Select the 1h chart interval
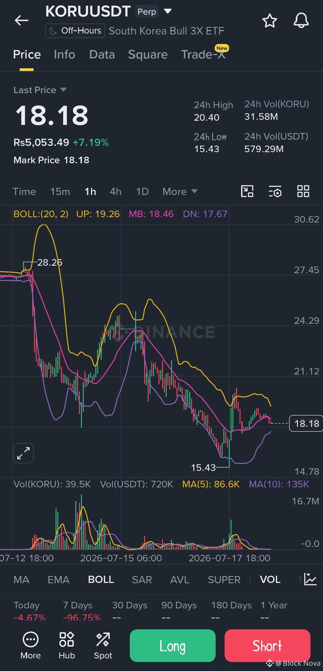 tap(90, 192)
